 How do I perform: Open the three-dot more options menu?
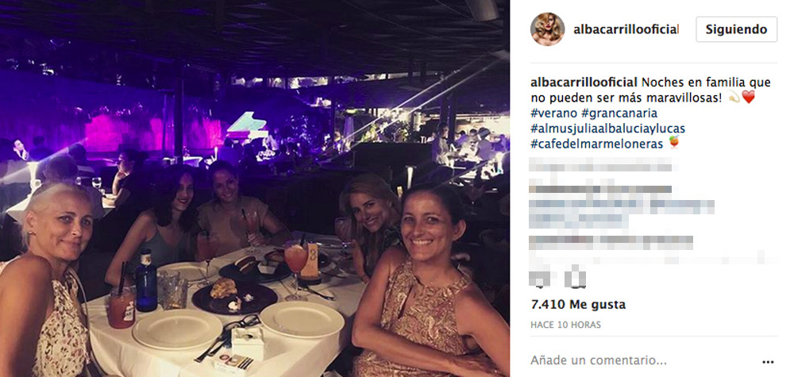click(768, 362)
